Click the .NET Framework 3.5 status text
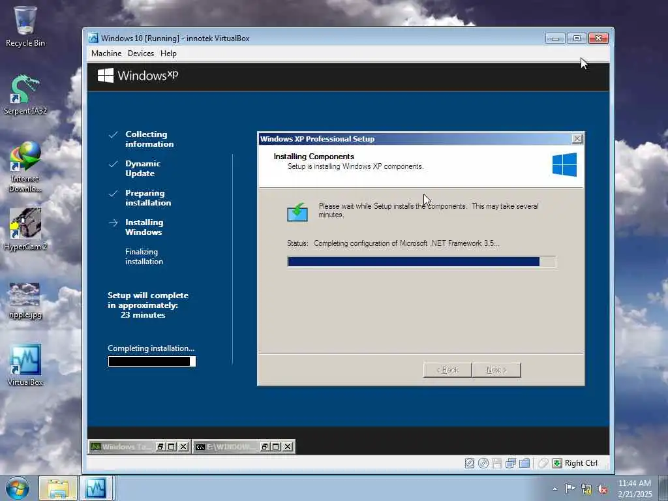This screenshot has width=668, height=501. [406, 243]
